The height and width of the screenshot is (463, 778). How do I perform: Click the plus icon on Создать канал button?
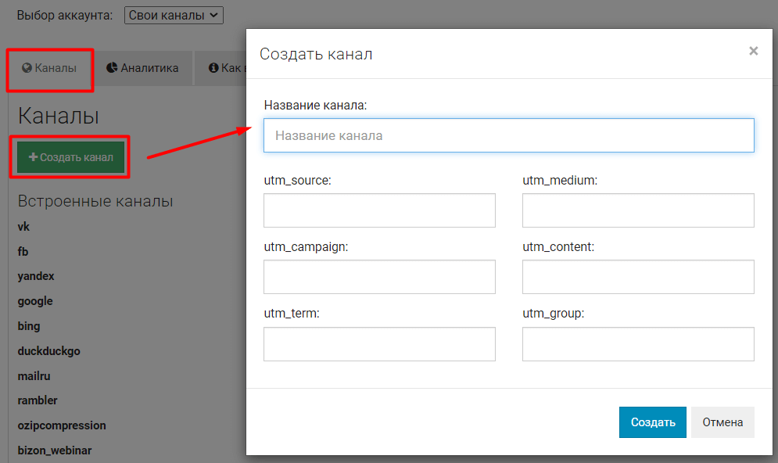tap(33, 157)
